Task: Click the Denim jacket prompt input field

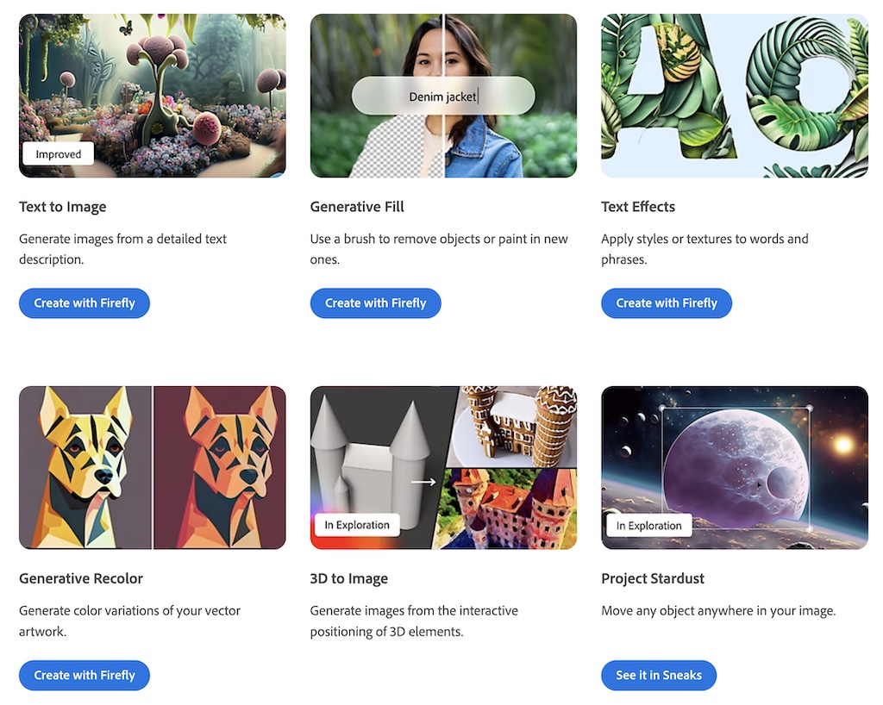Action: (443, 96)
